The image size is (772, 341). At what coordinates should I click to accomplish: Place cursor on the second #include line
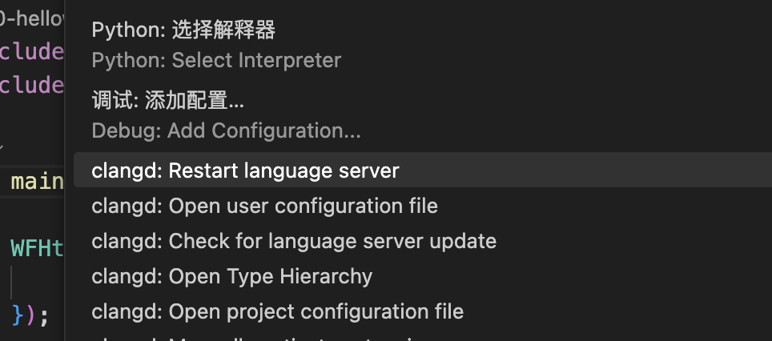tap(32, 85)
